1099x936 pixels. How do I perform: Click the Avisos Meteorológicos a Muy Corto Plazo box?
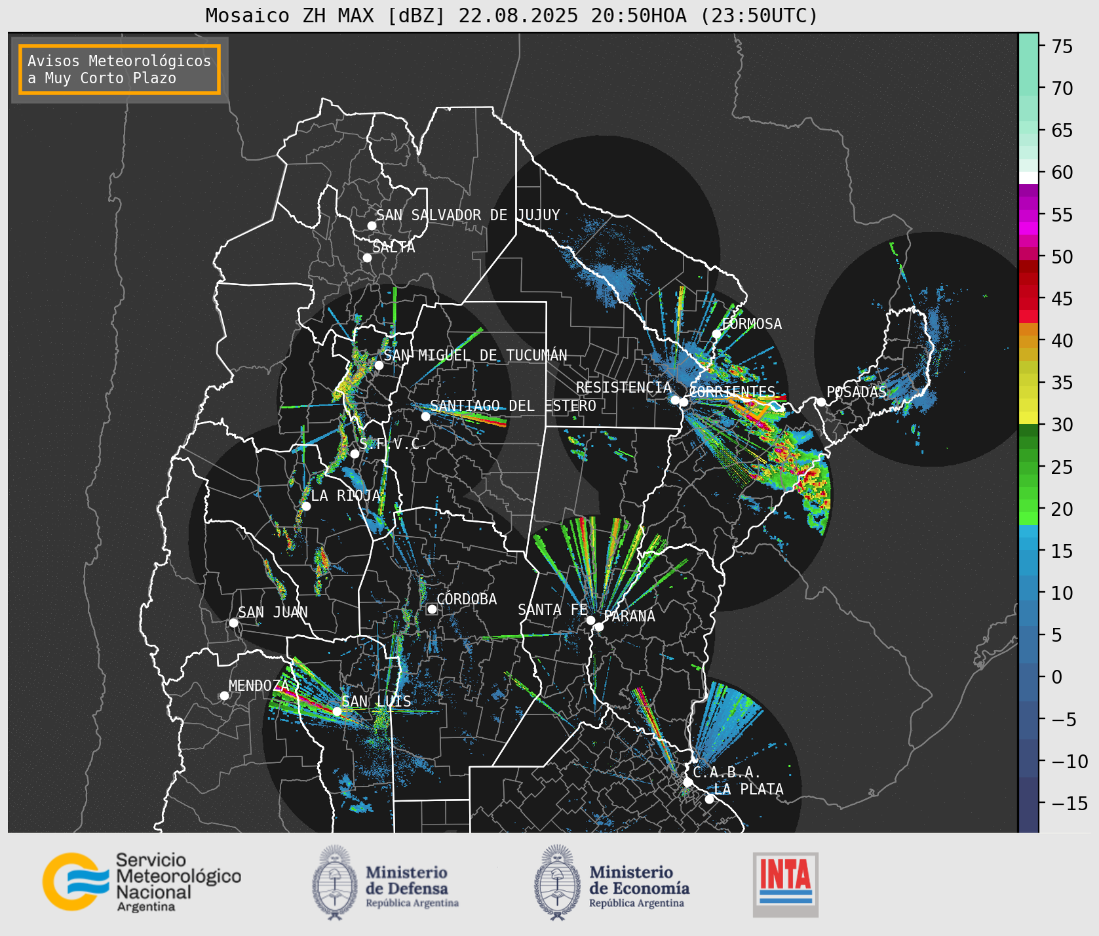(x=119, y=69)
